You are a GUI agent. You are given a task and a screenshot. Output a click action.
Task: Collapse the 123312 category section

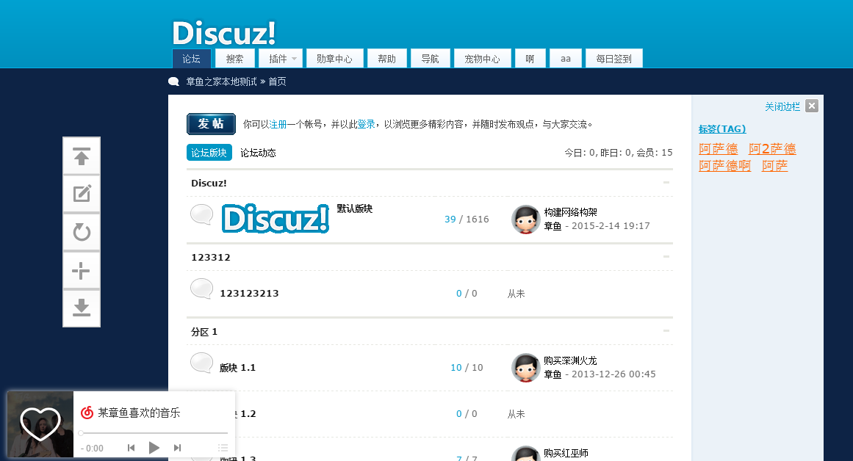666,257
